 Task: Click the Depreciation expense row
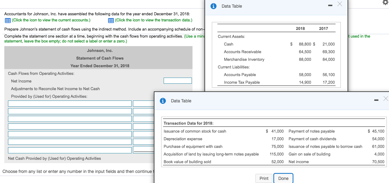(x=183, y=139)
